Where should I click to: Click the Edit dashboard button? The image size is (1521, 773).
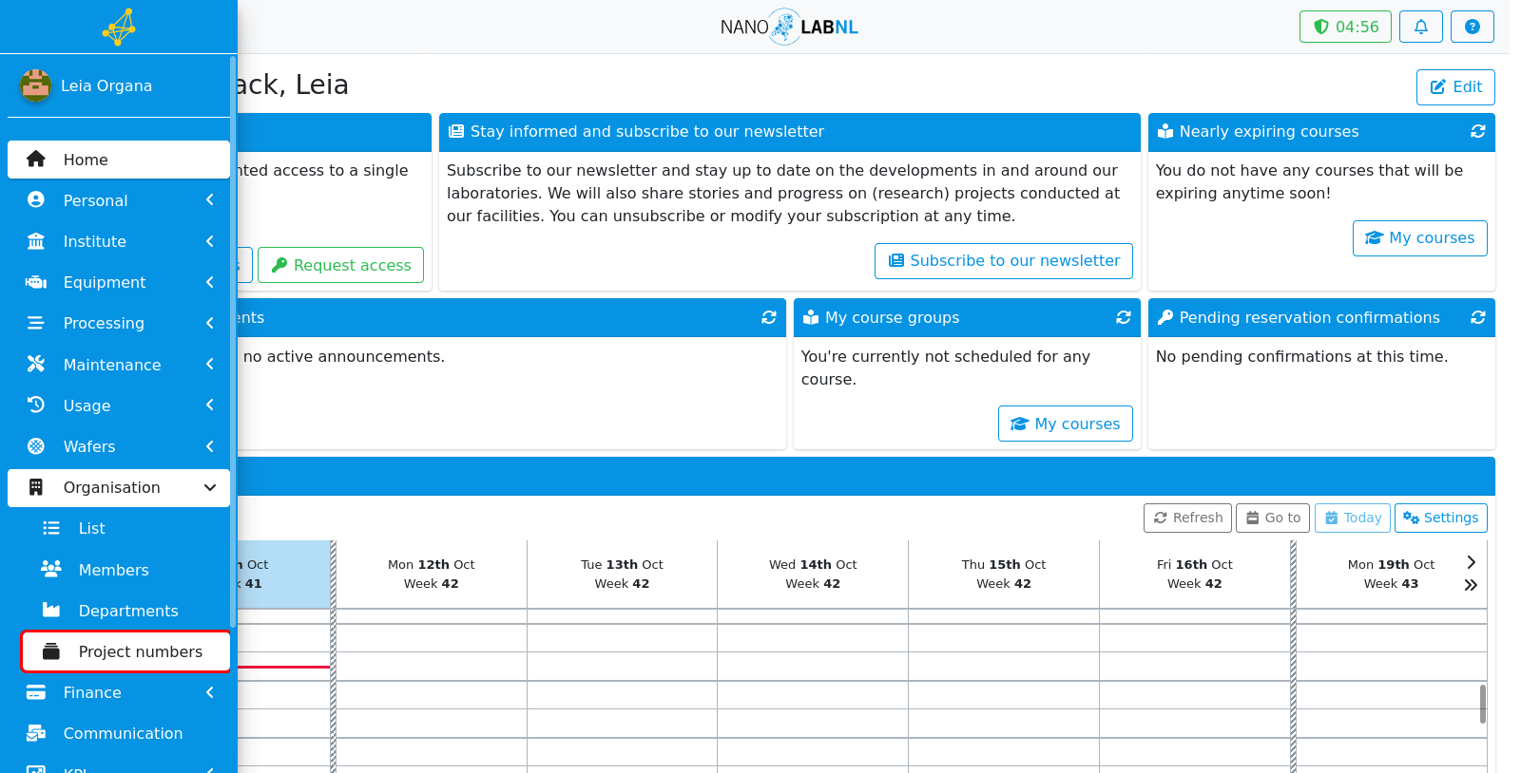point(1455,87)
